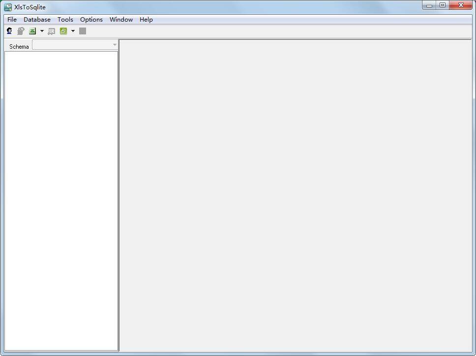Viewport: 476px width, 356px height.
Task: Select the Disconnect toolbar icon
Action: pos(21,30)
